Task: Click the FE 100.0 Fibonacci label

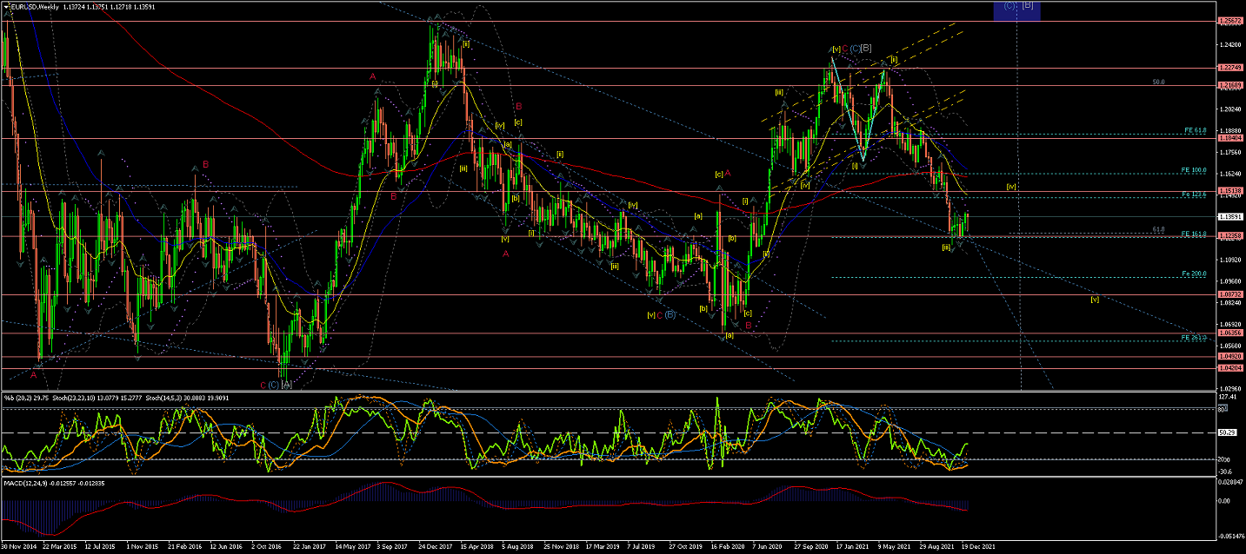Action: (x=1192, y=170)
